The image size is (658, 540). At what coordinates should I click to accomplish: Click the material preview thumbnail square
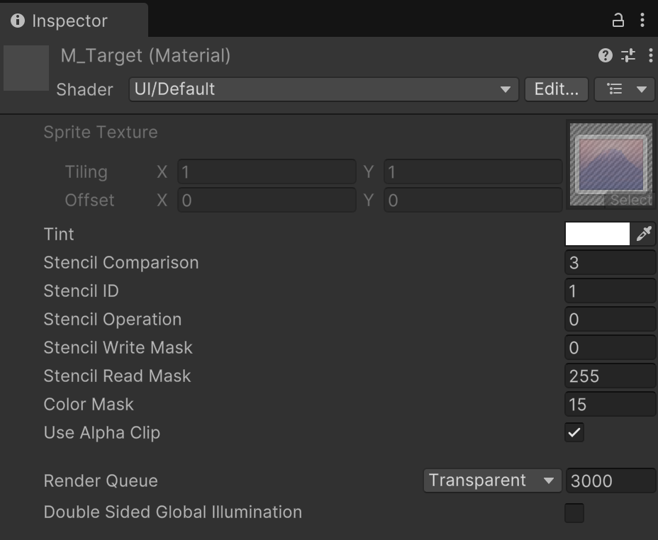(26, 68)
